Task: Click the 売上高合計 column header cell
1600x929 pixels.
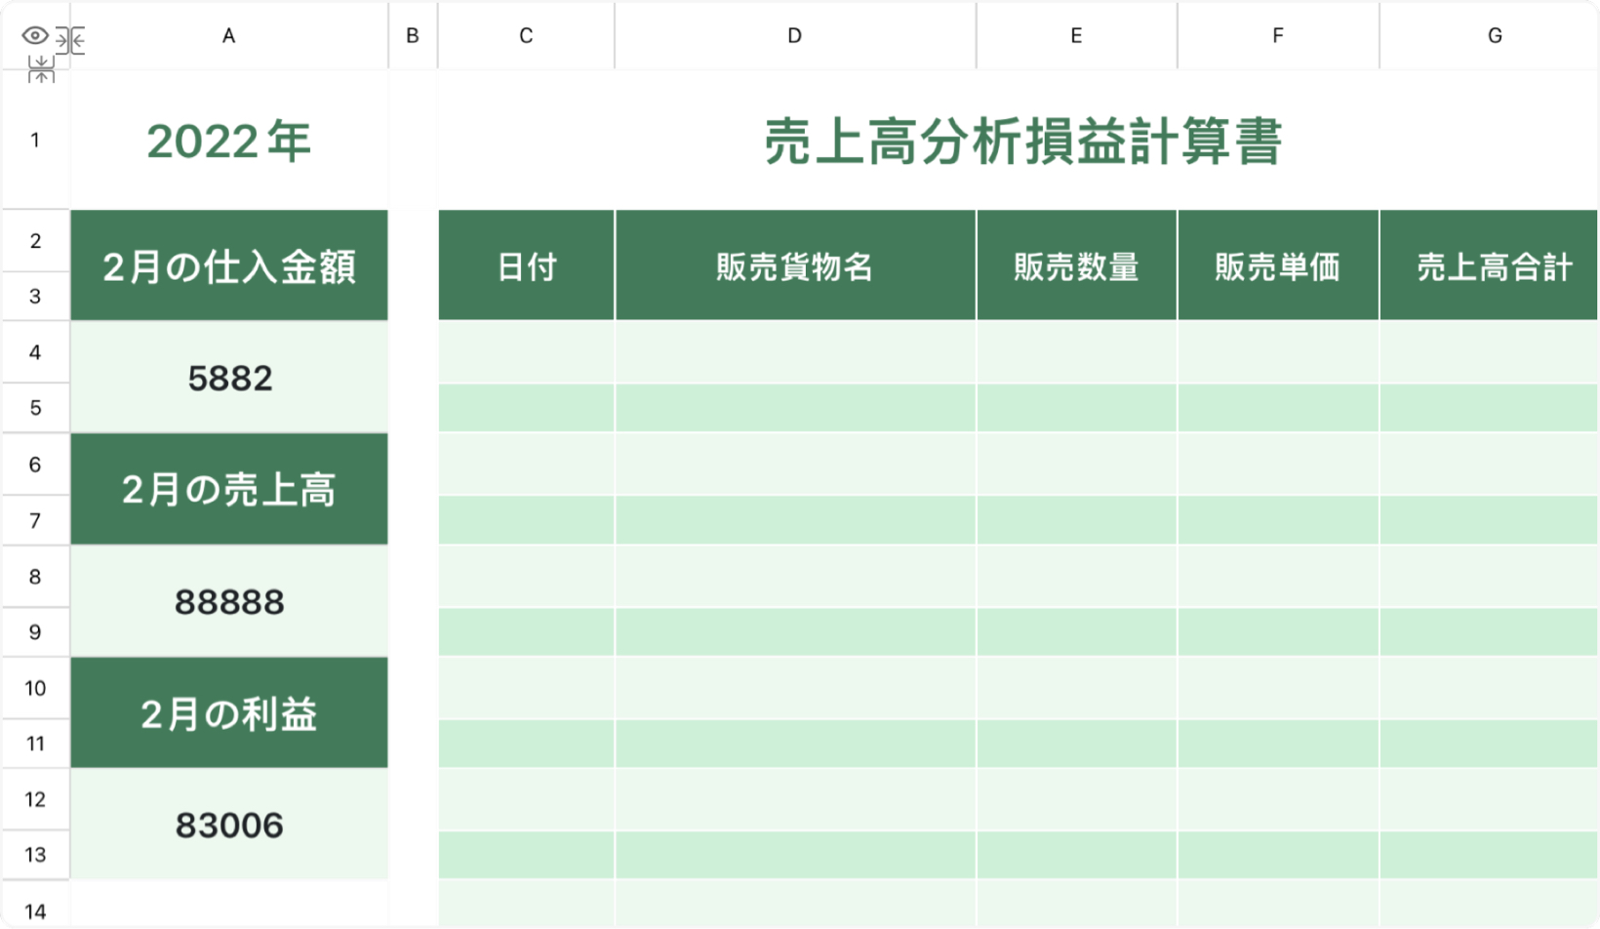Action: (x=1490, y=265)
